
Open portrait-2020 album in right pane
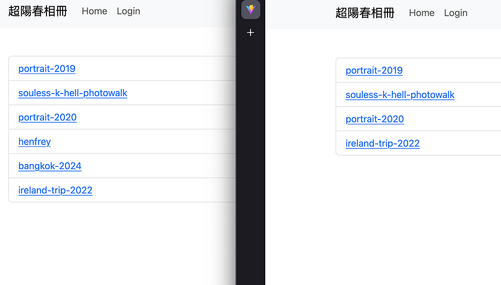click(375, 119)
